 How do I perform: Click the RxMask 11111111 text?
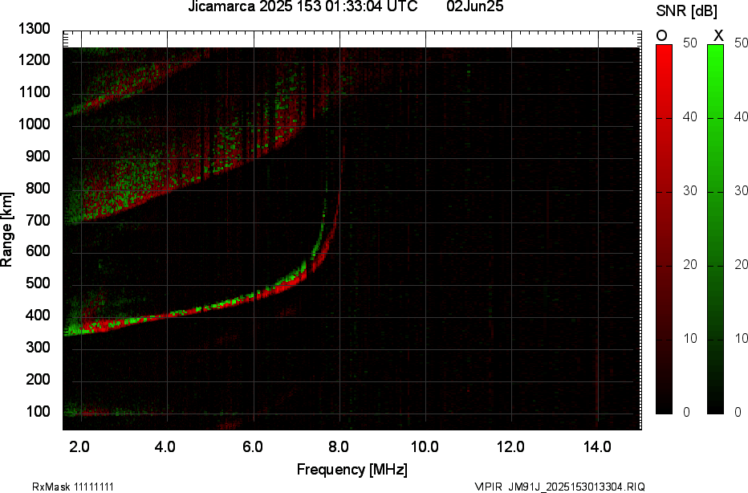(63, 487)
